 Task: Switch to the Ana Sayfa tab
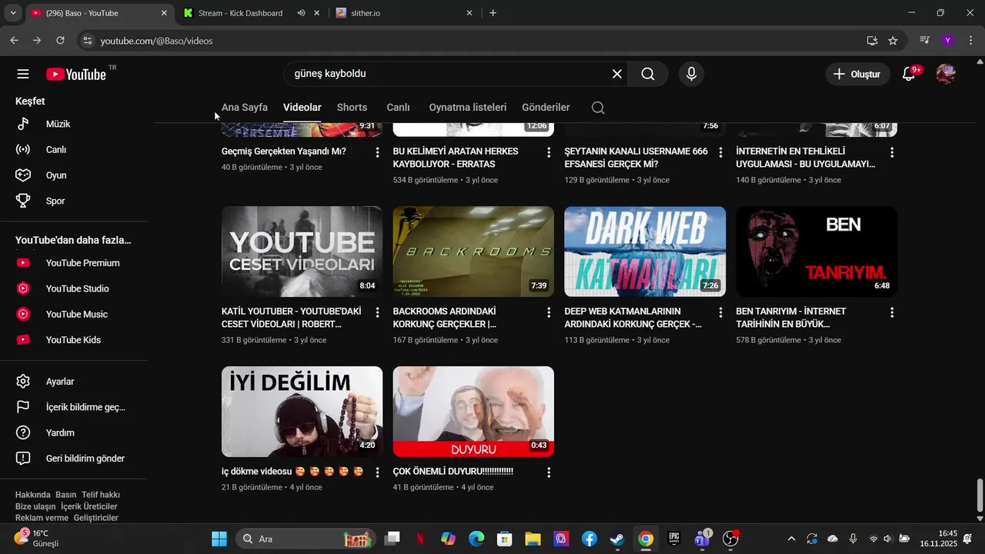tap(245, 108)
